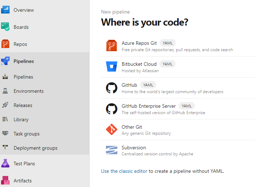The image size is (255, 187).
Task: Follow the 'Use the classic editor' link
Action: [124, 171]
